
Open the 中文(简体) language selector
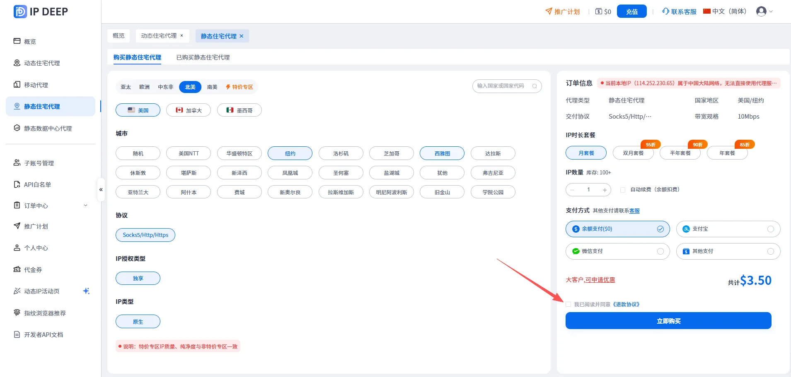[725, 12]
